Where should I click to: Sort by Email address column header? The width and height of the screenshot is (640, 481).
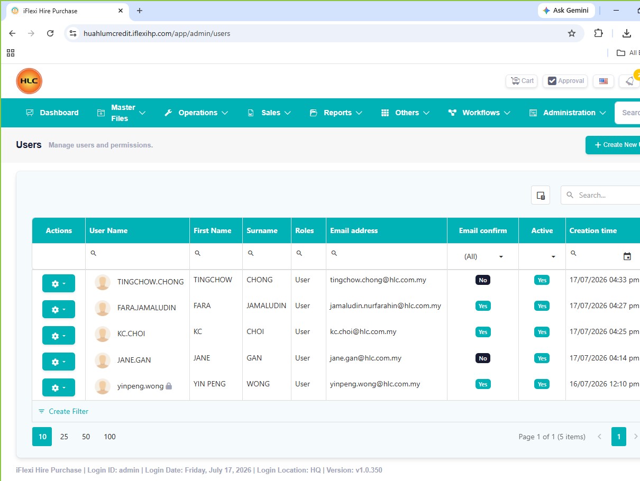[387, 230]
